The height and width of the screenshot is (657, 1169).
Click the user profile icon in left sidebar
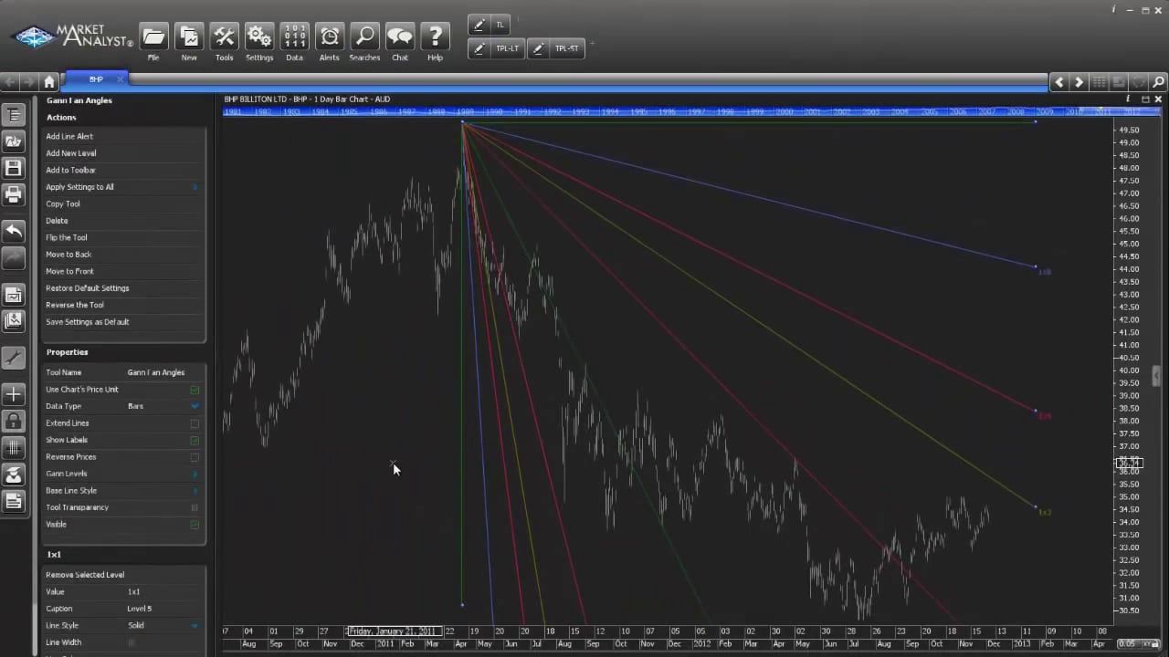[13, 474]
